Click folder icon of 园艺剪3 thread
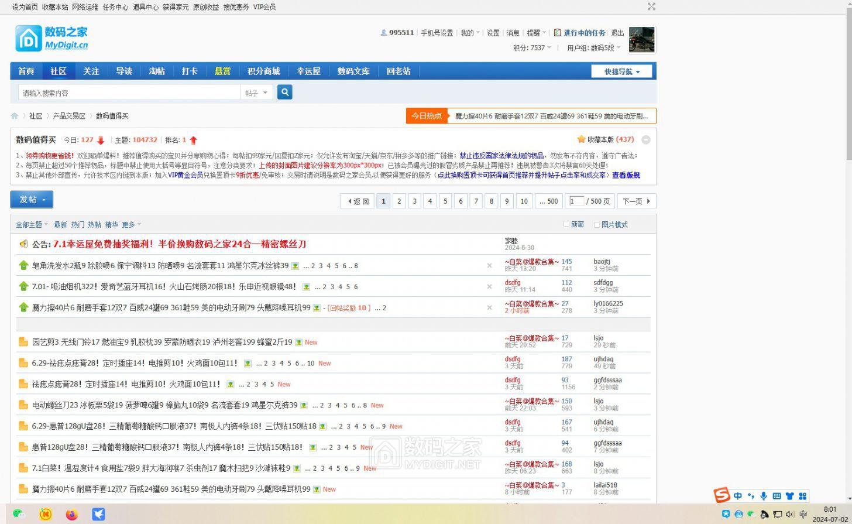This screenshot has height=524, width=852. [23, 342]
